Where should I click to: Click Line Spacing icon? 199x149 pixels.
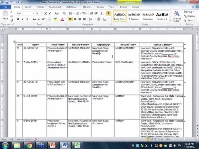tap(90, 19)
